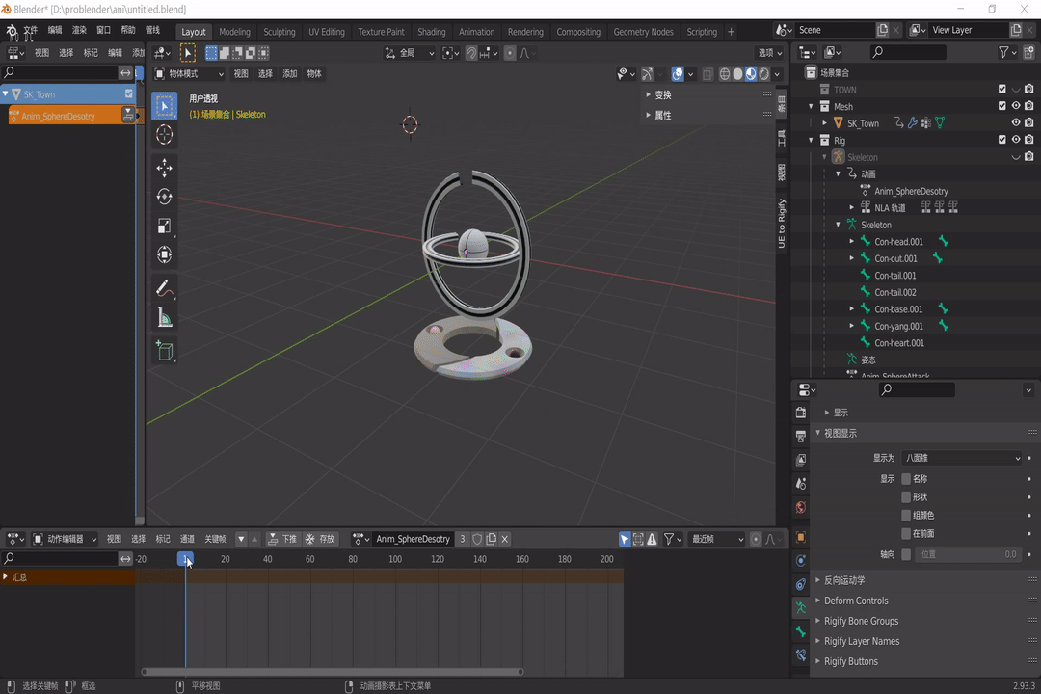Select the Annotate pencil tool

pyautogui.click(x=164, y=288)
